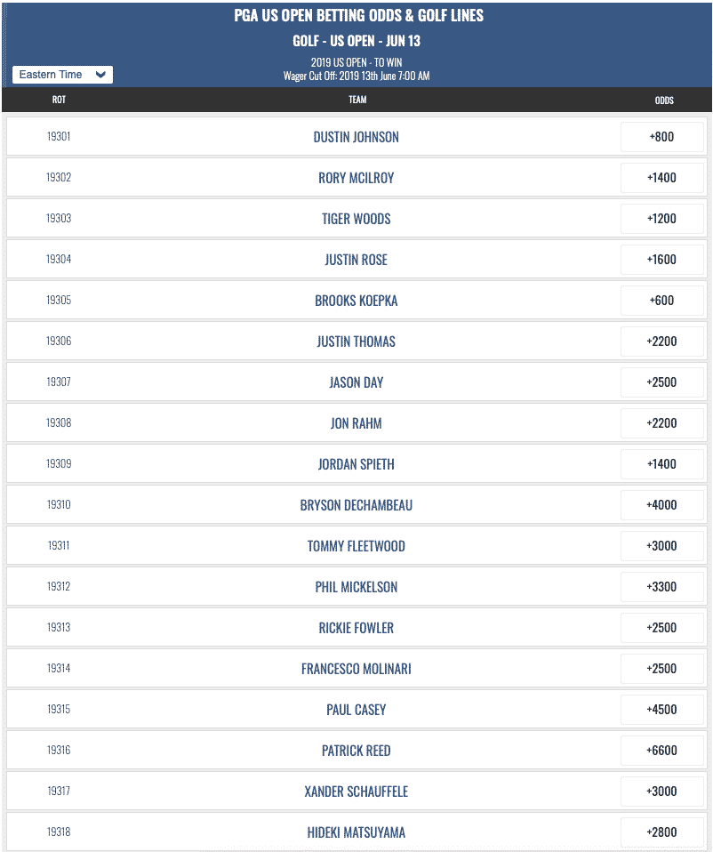
Task: Select Brooks Koepka +600 odds button
Action: pyautogui.click(x=662, y=300)
